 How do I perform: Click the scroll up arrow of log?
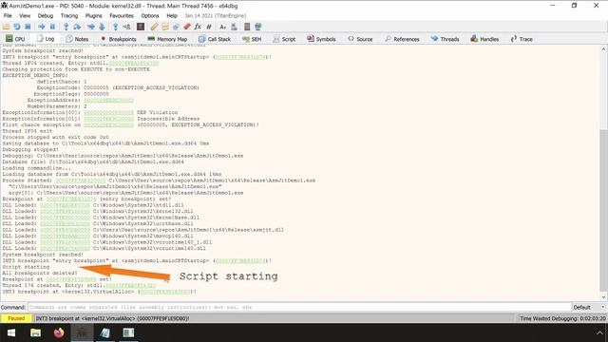point(603,48)
